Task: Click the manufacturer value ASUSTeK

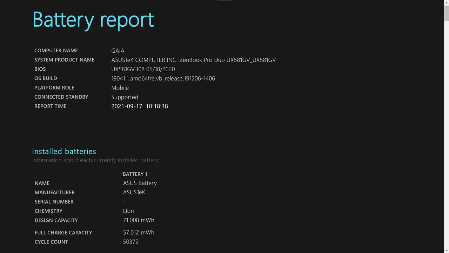Action: pos(134,192)
